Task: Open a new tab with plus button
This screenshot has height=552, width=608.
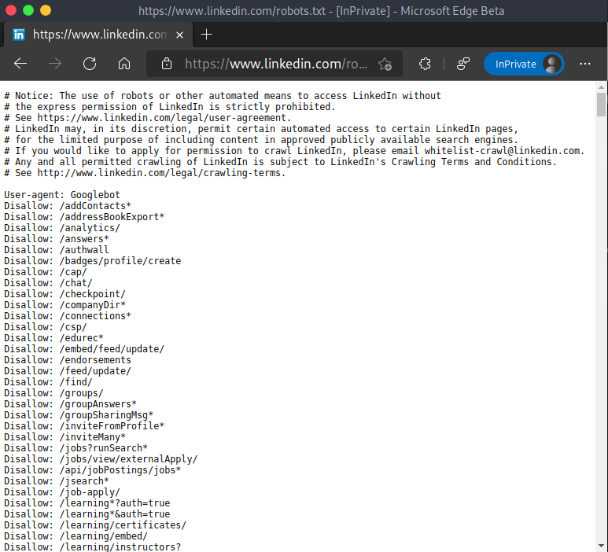Action: (x=206, y=35)
